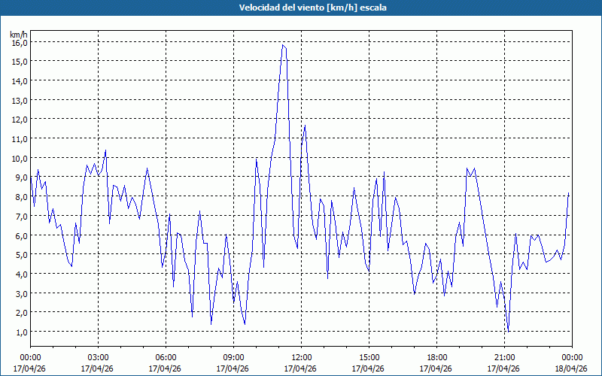The image size is (602, 376).
Task: Click the highest wind speed peak near 16 km/h
Action: tap(283, 45)
